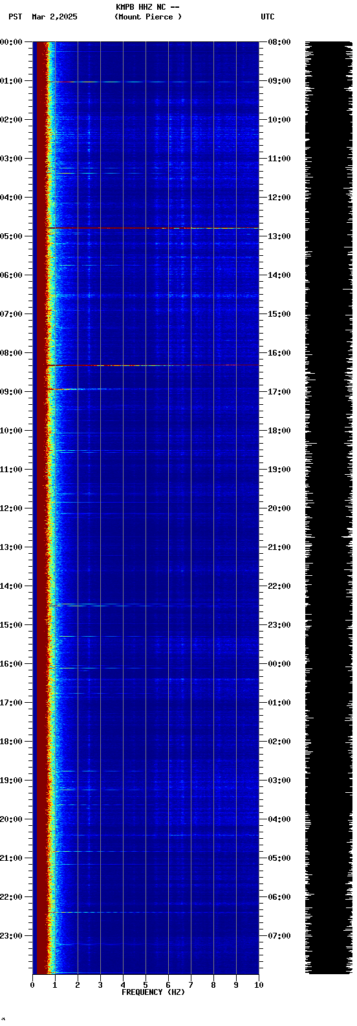This screenshot has height=1026, width=357.
Task: Click the UTC '05:00' time label
Action: coord(279,858)
